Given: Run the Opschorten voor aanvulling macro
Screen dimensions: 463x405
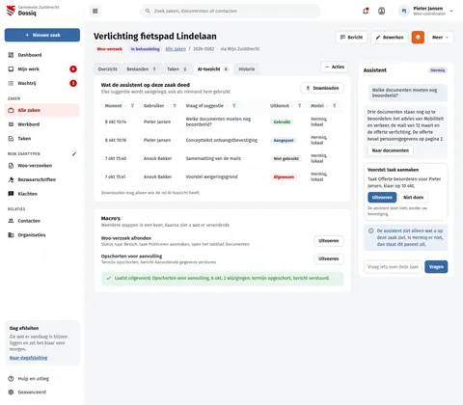Looking at the screenshot, I should [329, 258].
